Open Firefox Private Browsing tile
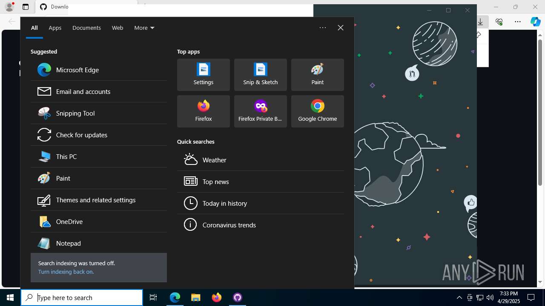 (x=261, y=111)
